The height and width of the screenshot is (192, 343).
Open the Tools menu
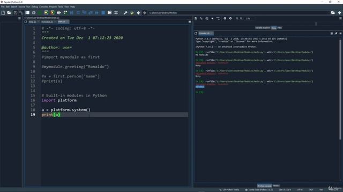61,7
